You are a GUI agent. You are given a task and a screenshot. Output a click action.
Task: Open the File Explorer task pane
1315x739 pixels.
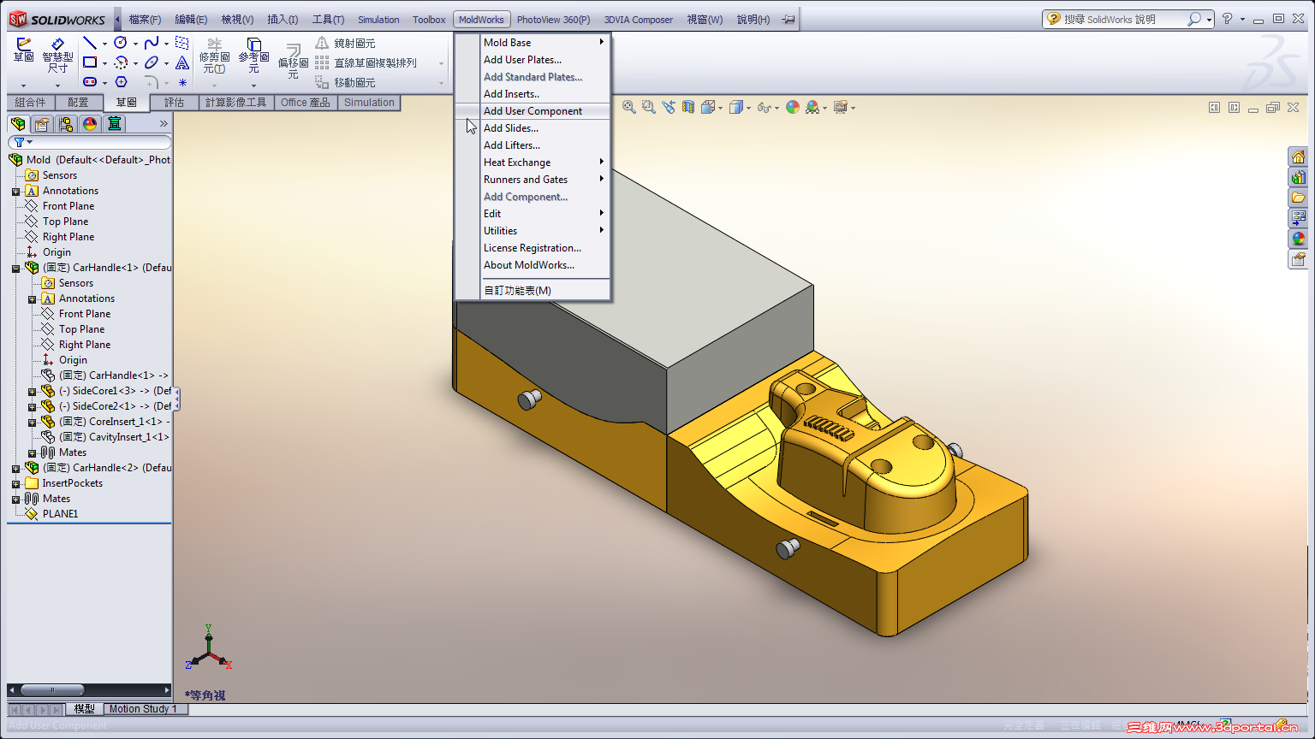[x=1299, y=198]
